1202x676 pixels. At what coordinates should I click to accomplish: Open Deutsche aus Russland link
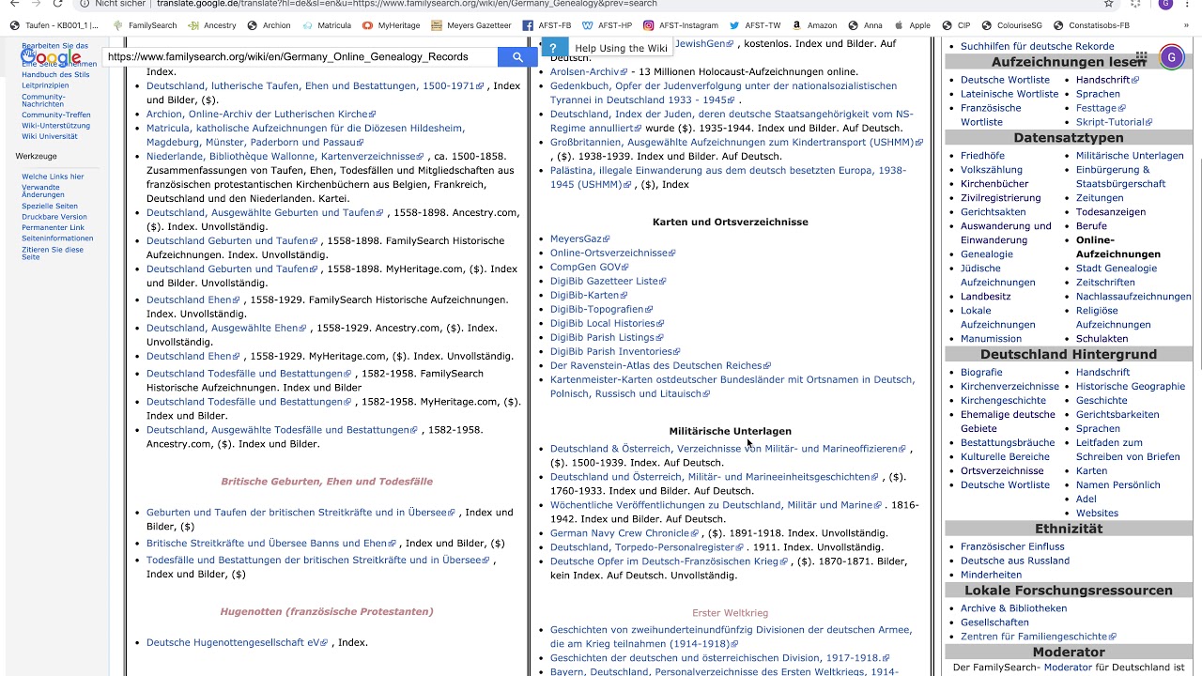pos(1015,561)
